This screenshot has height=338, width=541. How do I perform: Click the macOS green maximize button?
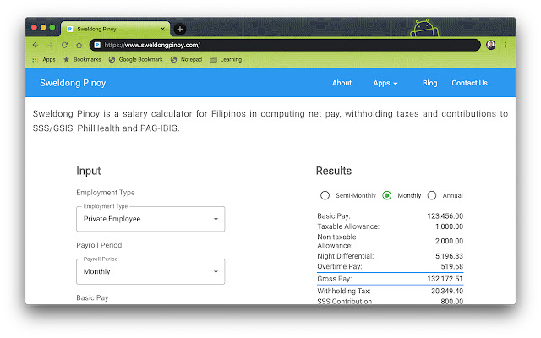[52, 27]
